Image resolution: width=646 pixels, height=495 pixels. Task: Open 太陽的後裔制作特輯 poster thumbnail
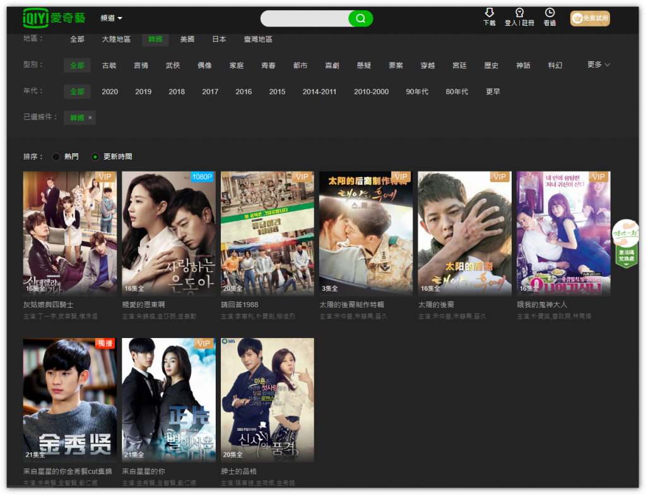pos(366,233)
